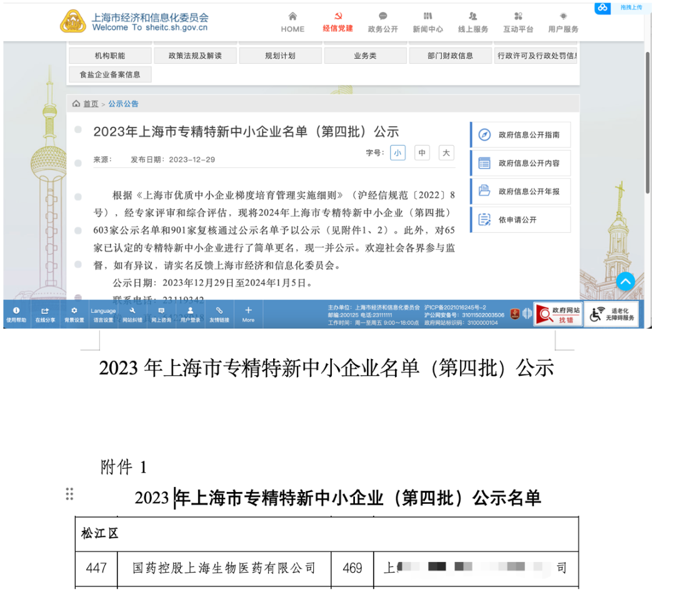Set font size to 大
This screenshot has width=675, height=602.
tap(446, 152)
